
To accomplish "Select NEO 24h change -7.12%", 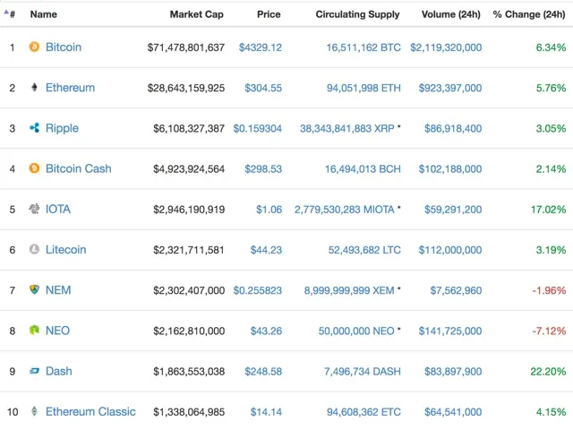I will point(549,331).
